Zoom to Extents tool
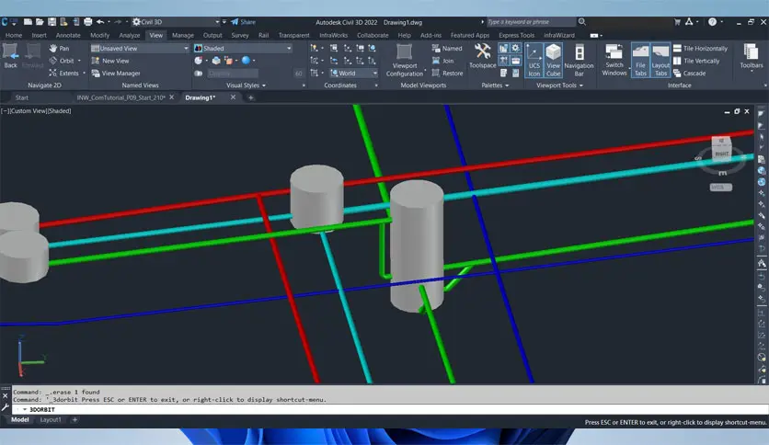Screen dimensions: 769x445 point(63,73)
